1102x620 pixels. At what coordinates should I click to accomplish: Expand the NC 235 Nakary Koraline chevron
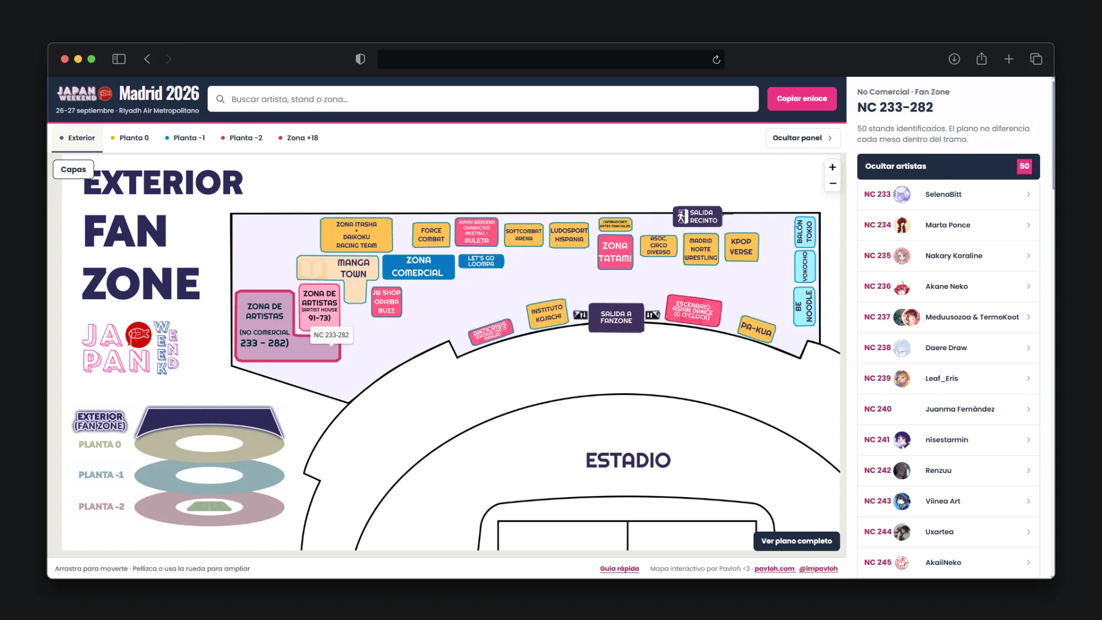[1028, 256]
